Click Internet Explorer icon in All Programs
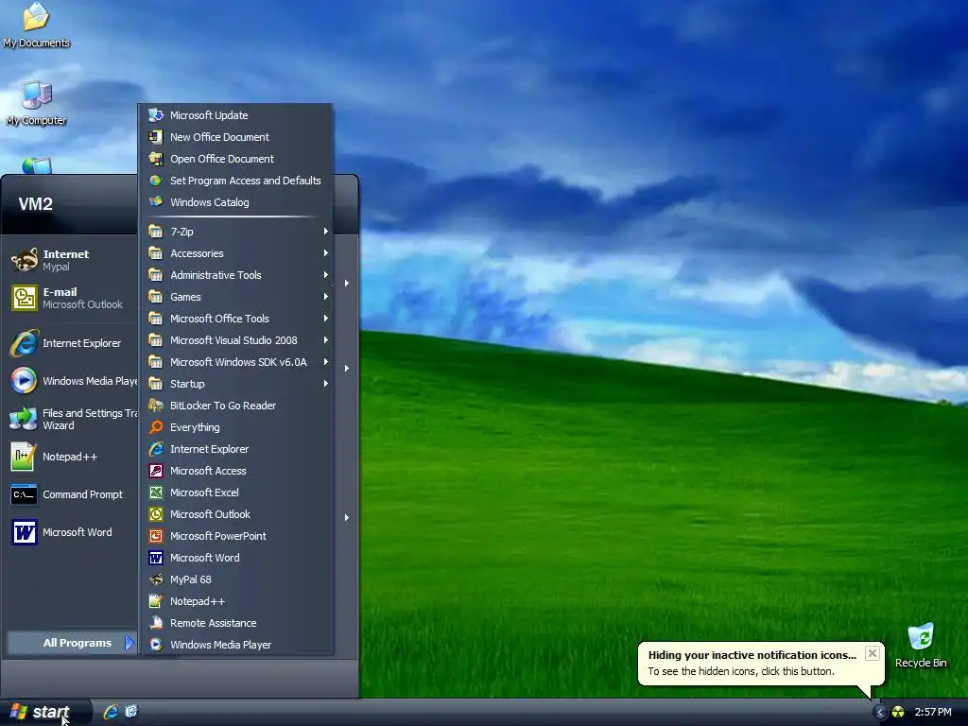 [x=156, y=449]
